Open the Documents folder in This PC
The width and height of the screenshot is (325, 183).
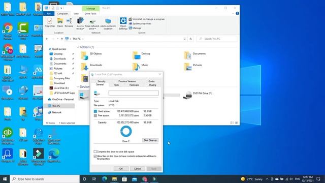tap(195, 55)
